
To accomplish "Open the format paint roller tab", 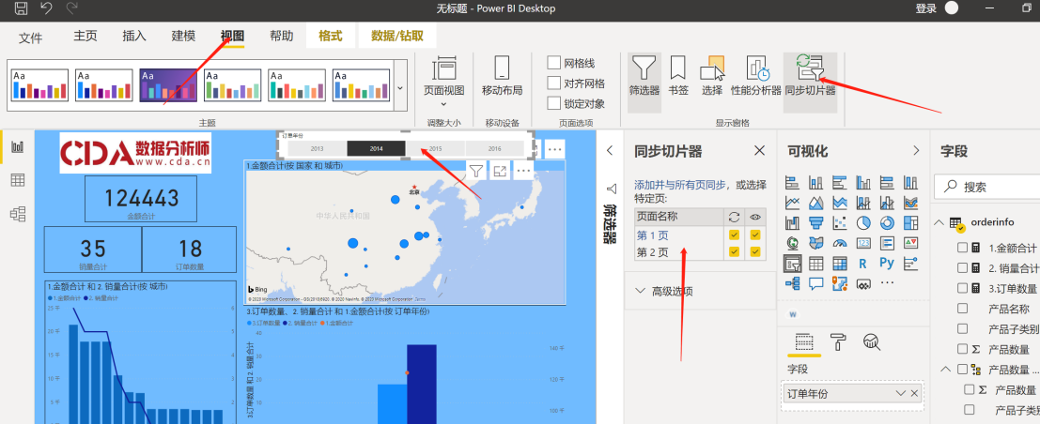I will 838,341.
